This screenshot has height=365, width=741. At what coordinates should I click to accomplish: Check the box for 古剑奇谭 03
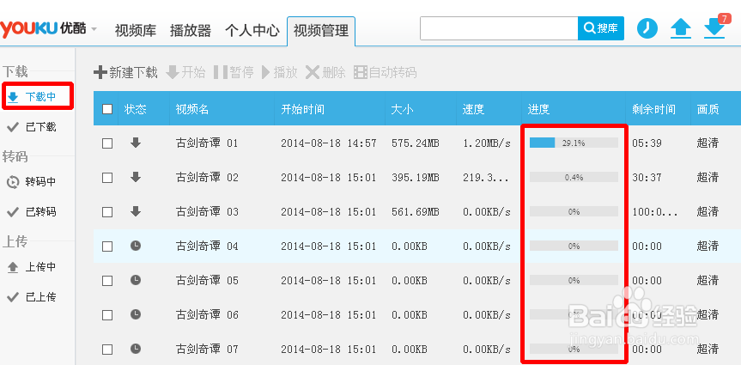pyautogui.click(x=107, y=212)
